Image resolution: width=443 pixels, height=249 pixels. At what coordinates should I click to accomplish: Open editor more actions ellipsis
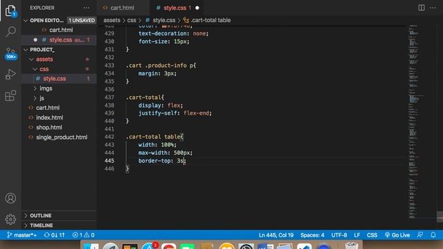click(433, 8)
